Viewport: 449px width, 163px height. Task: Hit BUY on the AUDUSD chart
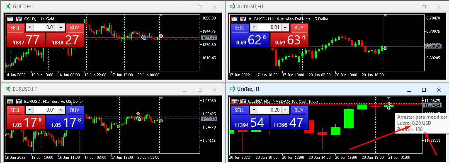tap(299, 28)
